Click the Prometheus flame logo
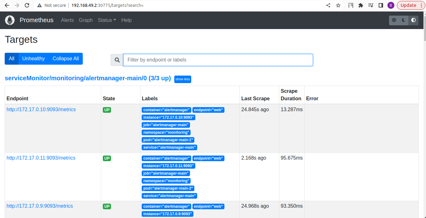Viewport: 426px width, 218px height. click(10, 20)
